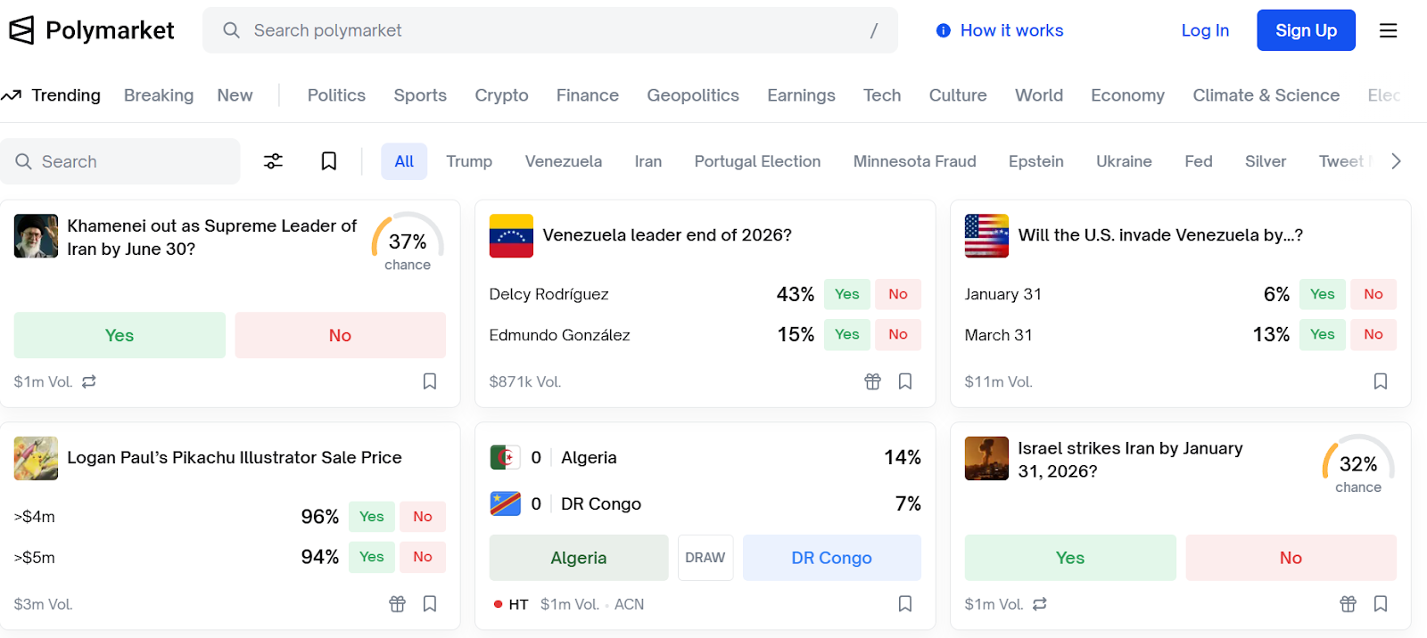Click gift icon on Israel strikes Iran market
The width and height of the screenshot is (1427, 638).
pos(1348,604)
